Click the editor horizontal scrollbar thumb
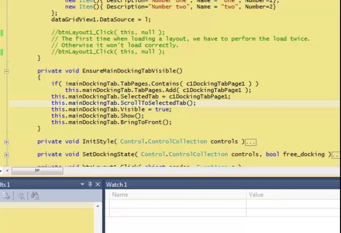Screen dimensions: 341x233 [x=37, y=171]
